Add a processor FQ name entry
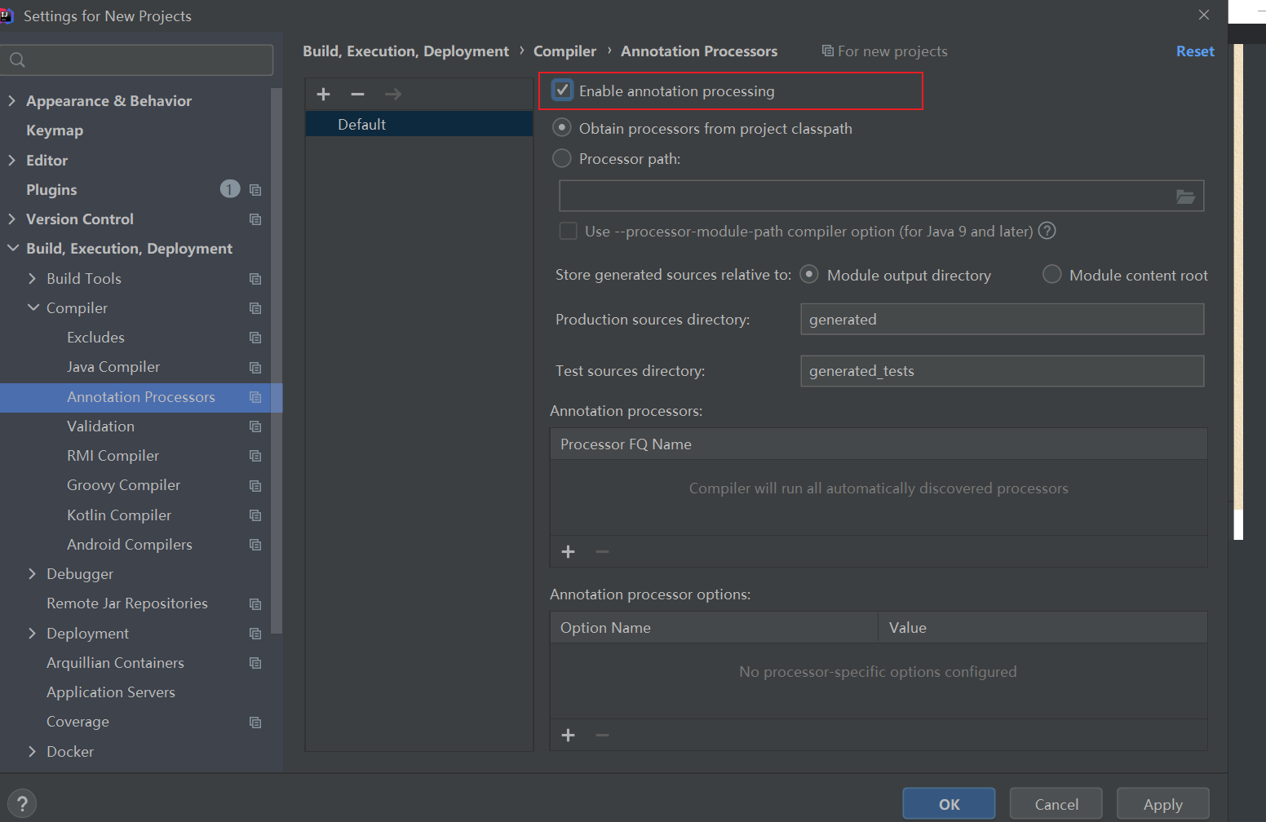Screen dimensions: 1266x822 click(x=569, y=552)
